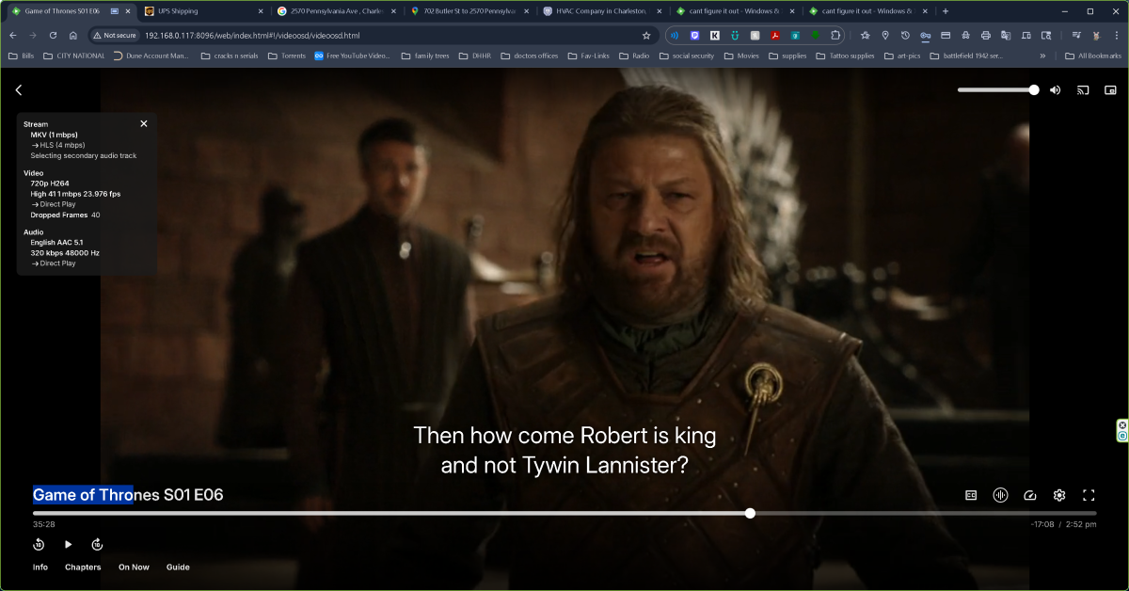Bookmark this page with star icon

pyautogui.click(x=646, y=35)
